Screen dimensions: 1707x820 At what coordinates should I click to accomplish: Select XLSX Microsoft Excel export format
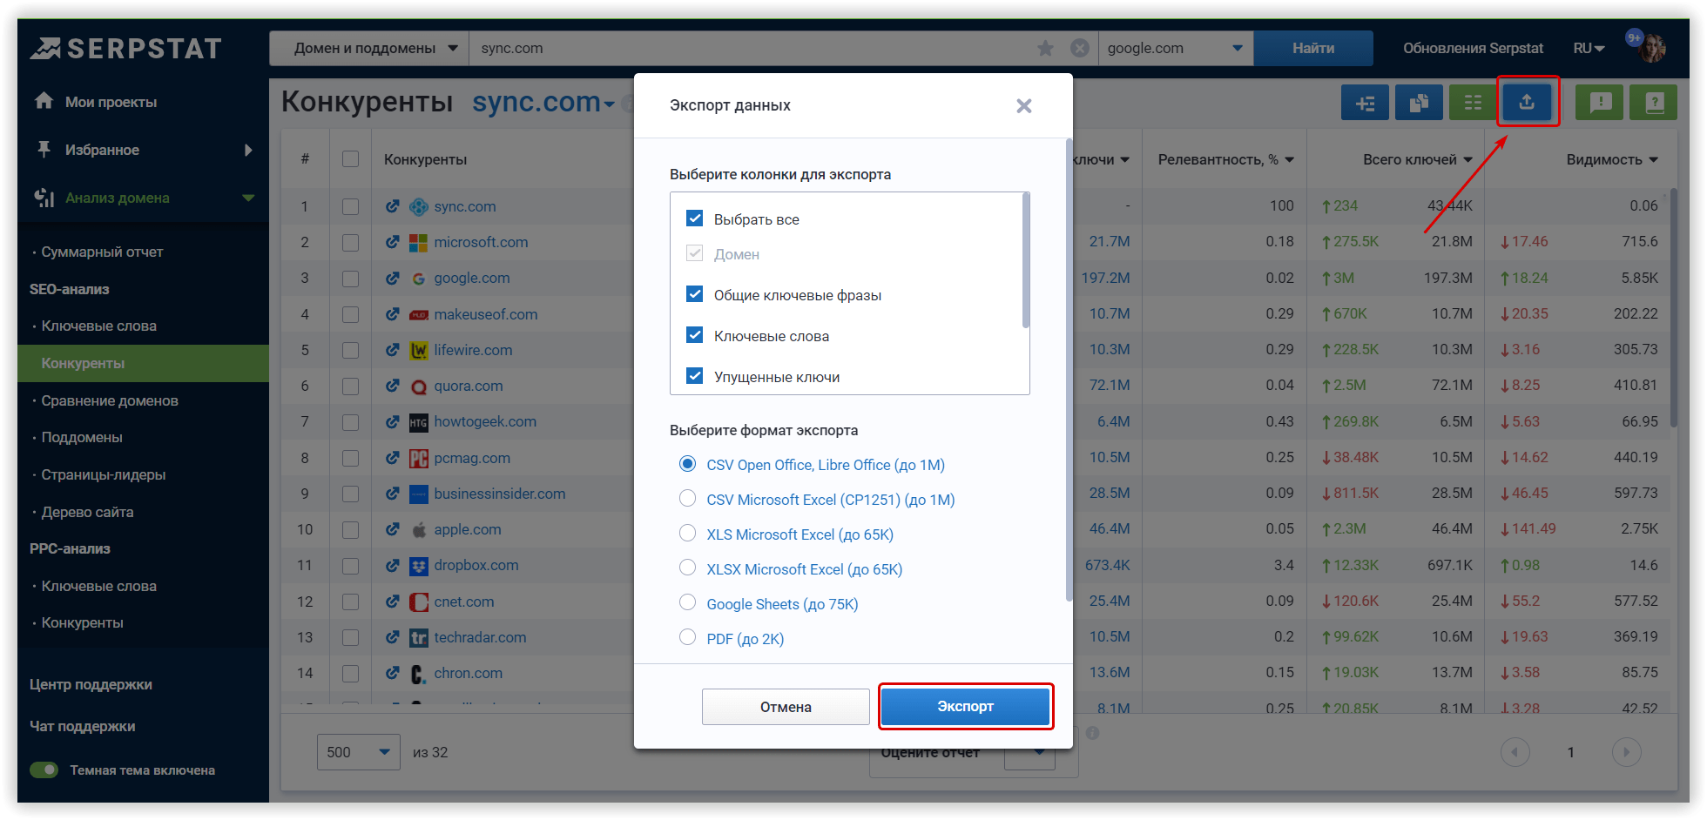[x=688, y=568]
